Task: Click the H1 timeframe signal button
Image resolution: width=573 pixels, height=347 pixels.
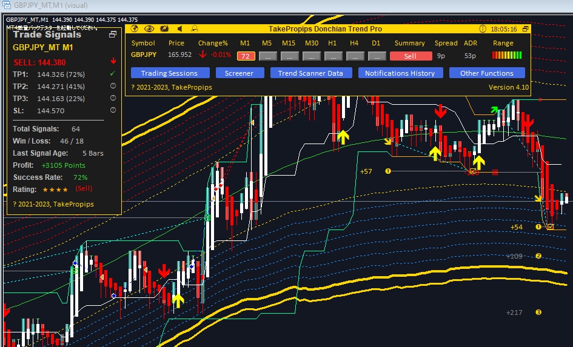Action: click(333, 56)
